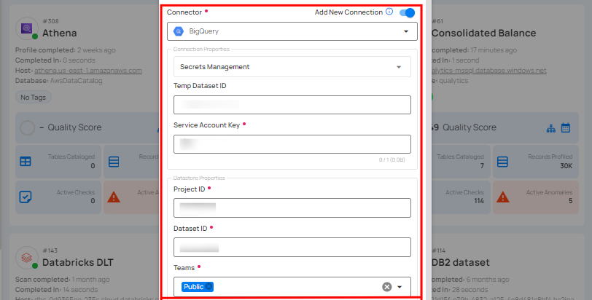Viewport: 592px width, 300px height.
Task: Open the Teams dropdown arrow
Action: coord(400,287)
